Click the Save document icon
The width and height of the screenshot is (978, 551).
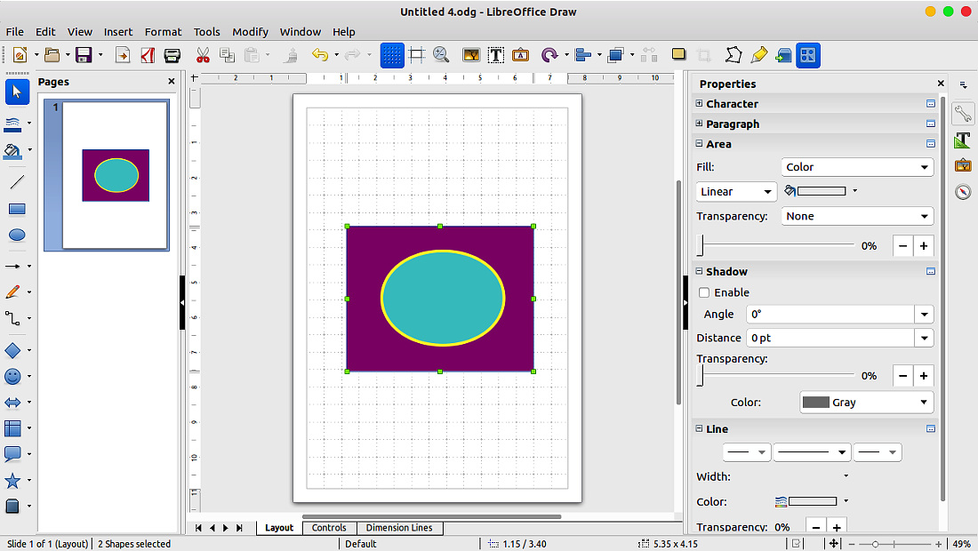(84, 55)
